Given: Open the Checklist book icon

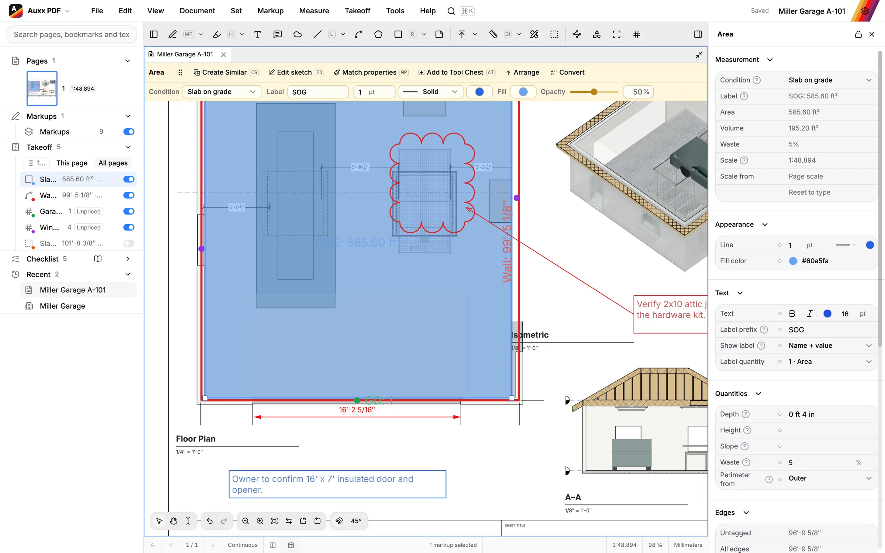Looking at the screenshot, I should (x=98, y=259).
